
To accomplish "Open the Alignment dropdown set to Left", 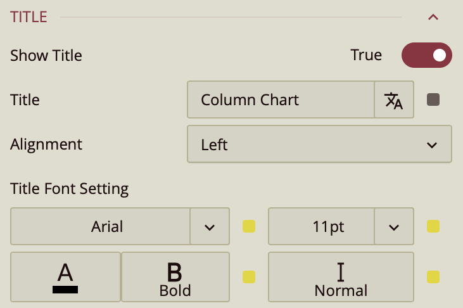I will click(319, 144).
